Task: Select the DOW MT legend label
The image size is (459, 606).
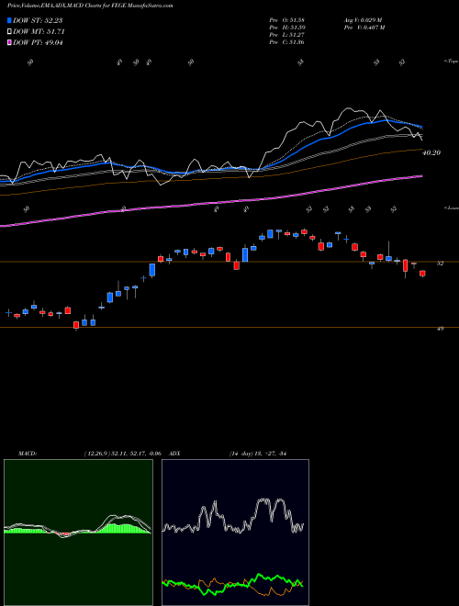Action: coord(39,32)
